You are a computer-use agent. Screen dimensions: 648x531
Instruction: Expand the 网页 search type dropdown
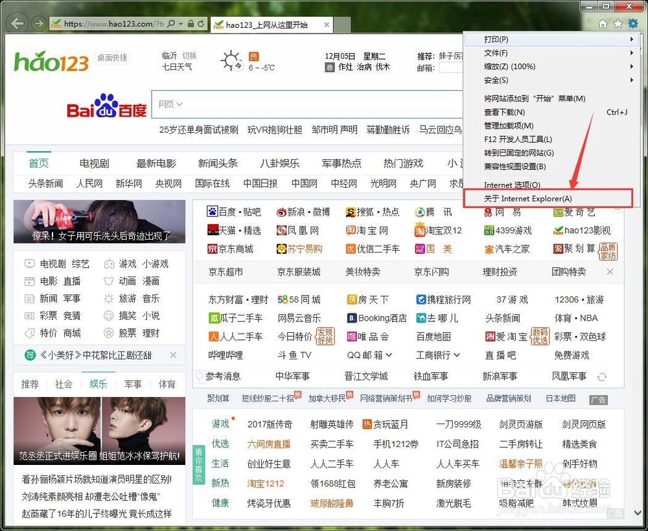170,104
